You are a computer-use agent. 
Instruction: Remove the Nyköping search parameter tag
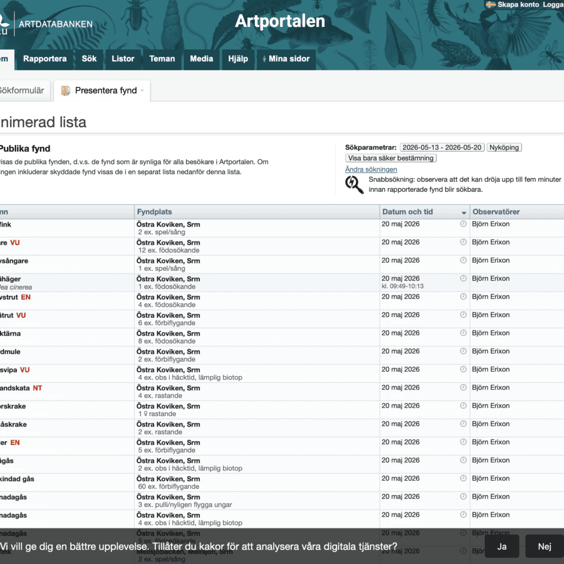point(504,148)
